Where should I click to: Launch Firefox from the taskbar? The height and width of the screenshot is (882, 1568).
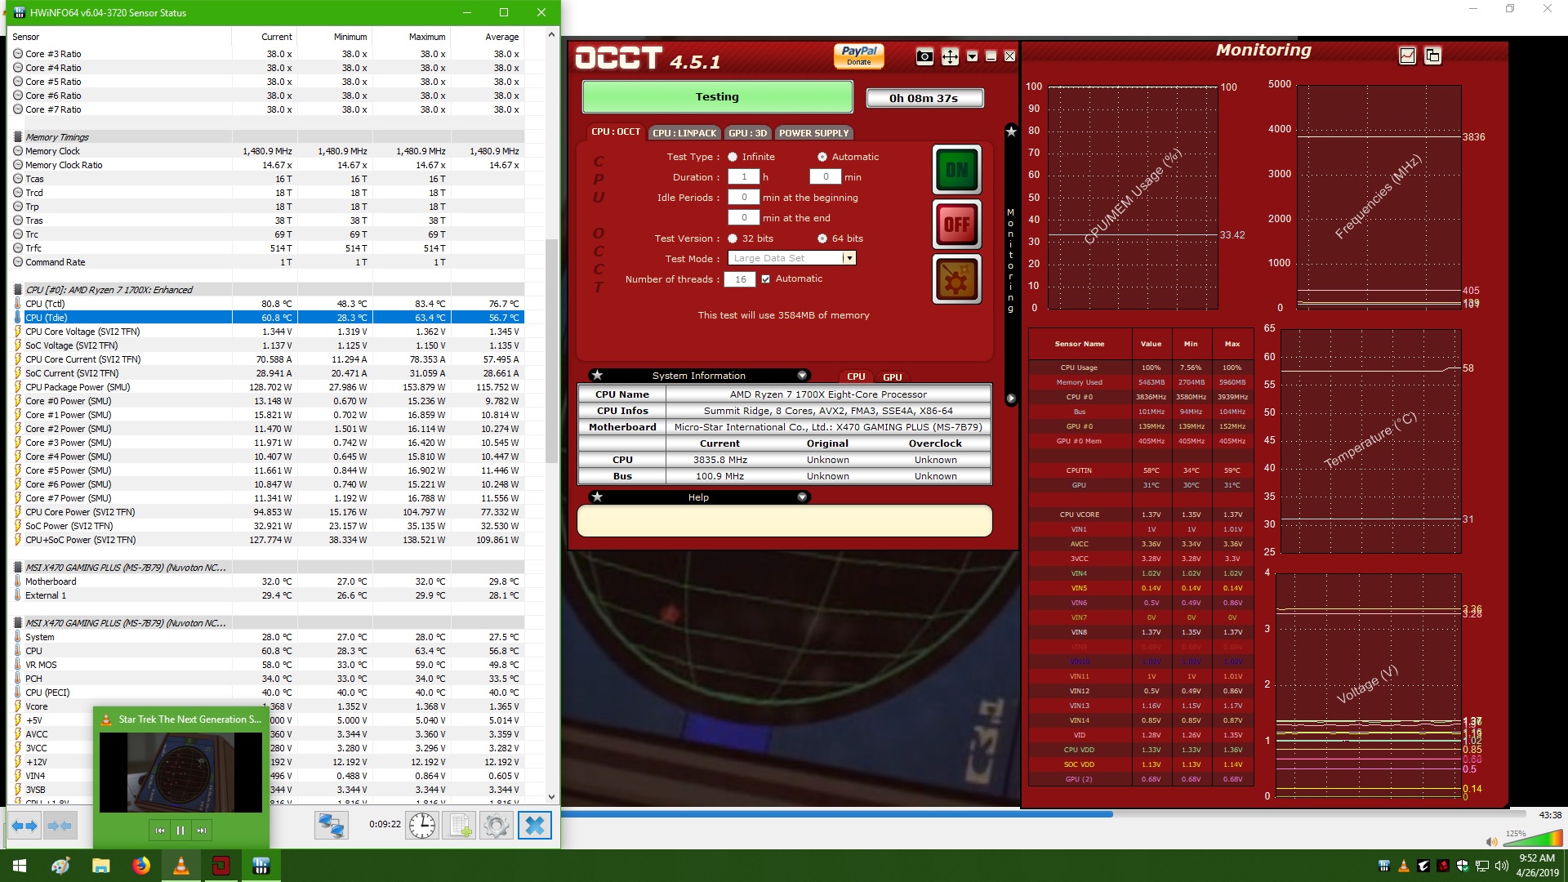[141, 866]
